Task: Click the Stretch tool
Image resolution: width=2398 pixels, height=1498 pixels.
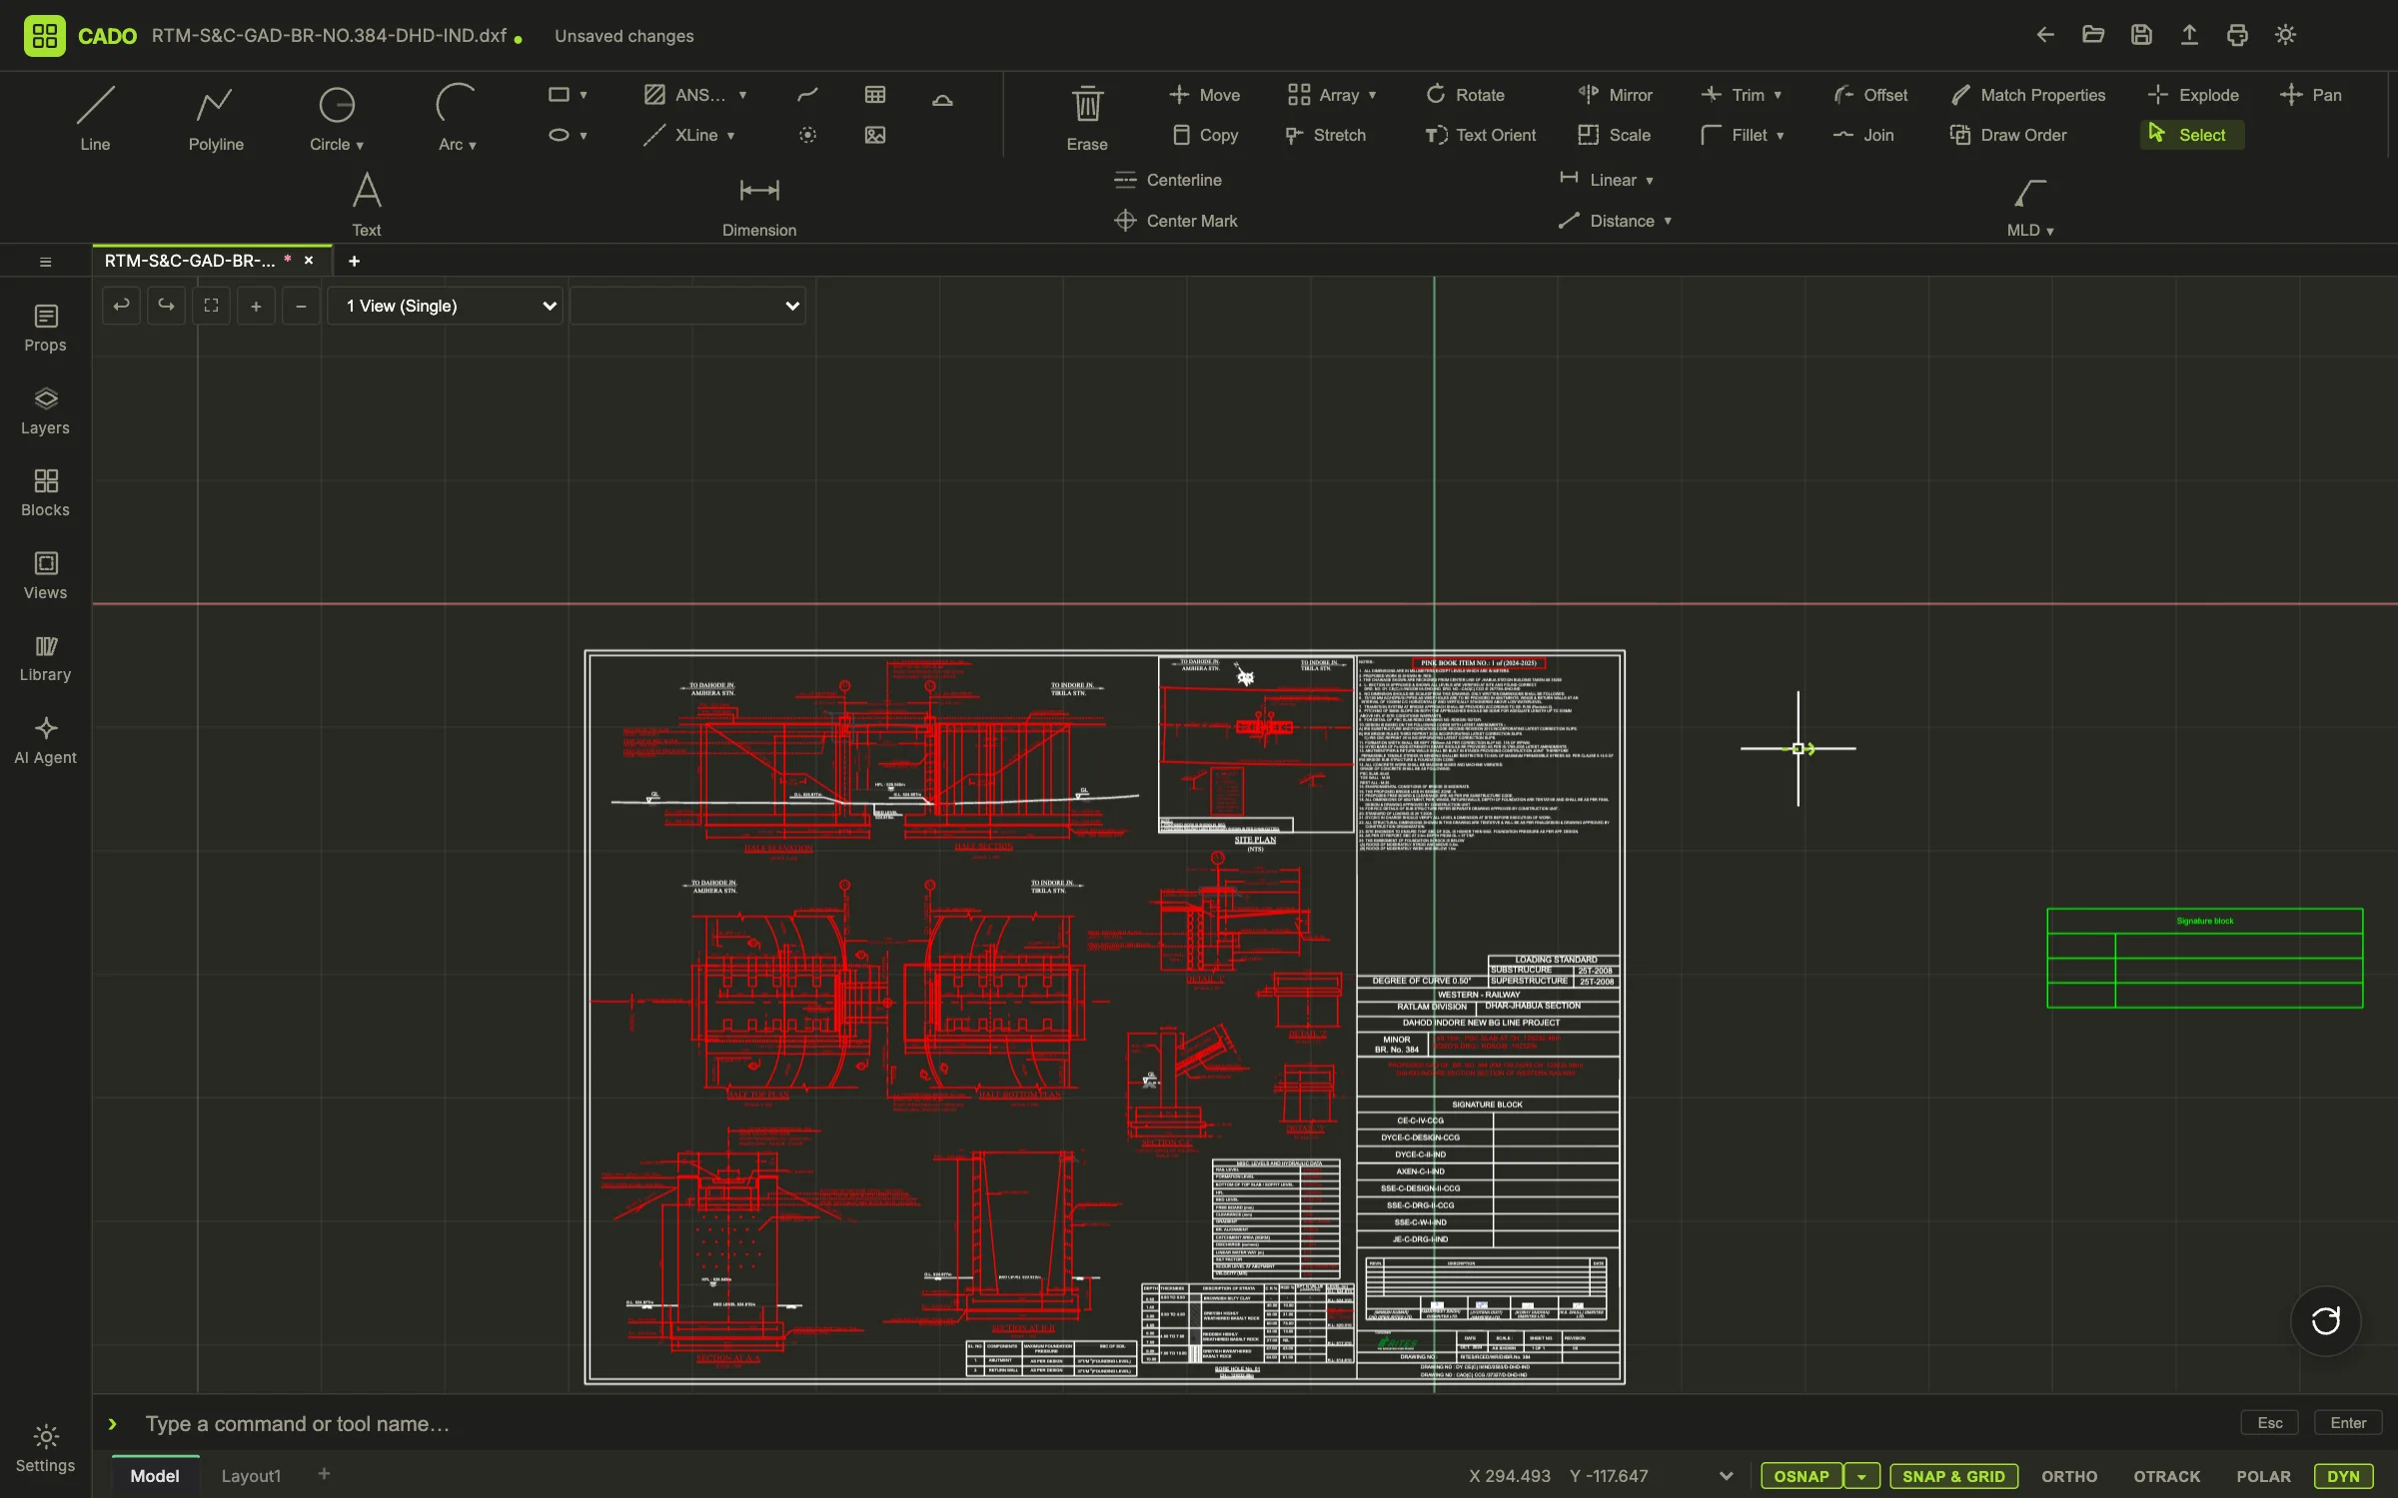Action: 1325,135
